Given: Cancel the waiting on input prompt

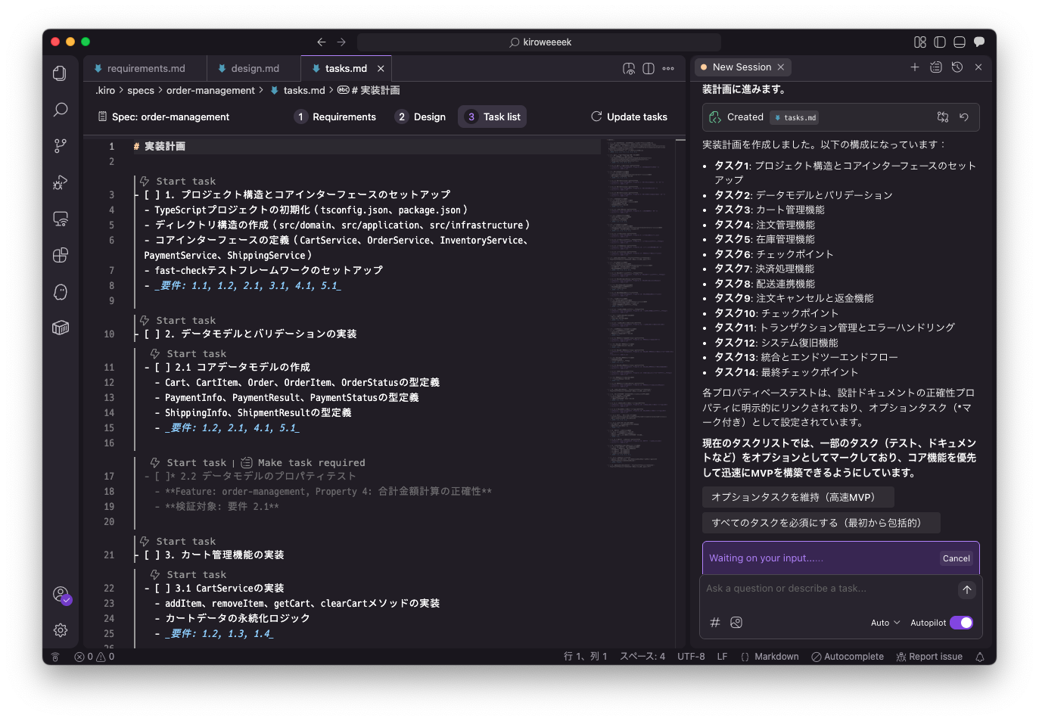Looking at the screenshot, I should 956,558.
